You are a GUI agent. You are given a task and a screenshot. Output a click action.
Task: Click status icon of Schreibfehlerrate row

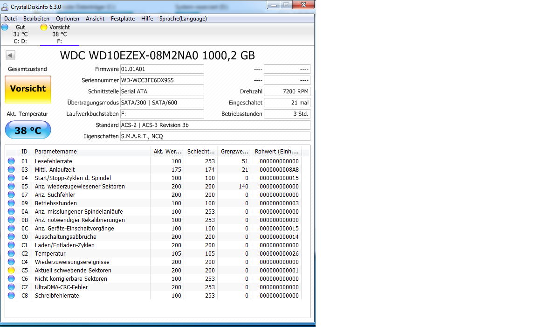pos(11,295)
